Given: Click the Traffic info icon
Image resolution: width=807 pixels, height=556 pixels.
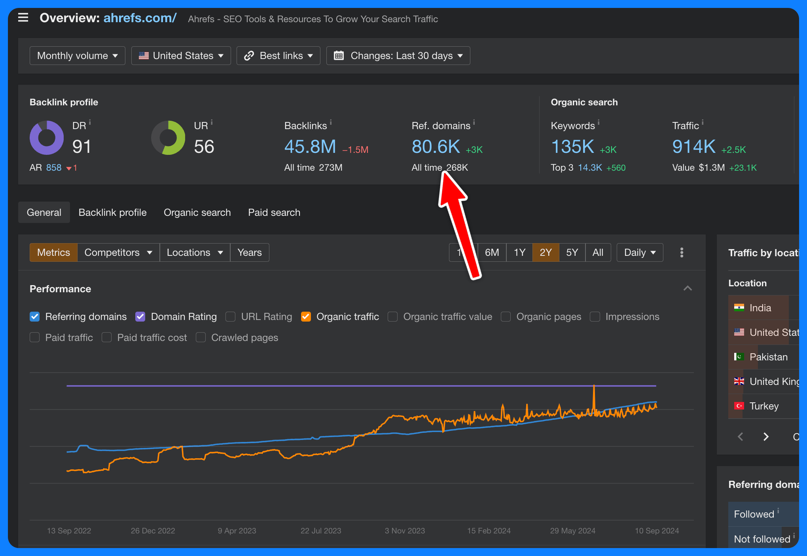Looking at the screenshot, I should coord(703,122).
